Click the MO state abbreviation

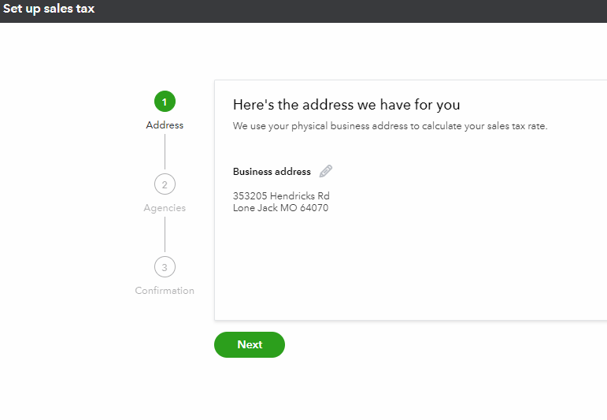click(288, 208)
